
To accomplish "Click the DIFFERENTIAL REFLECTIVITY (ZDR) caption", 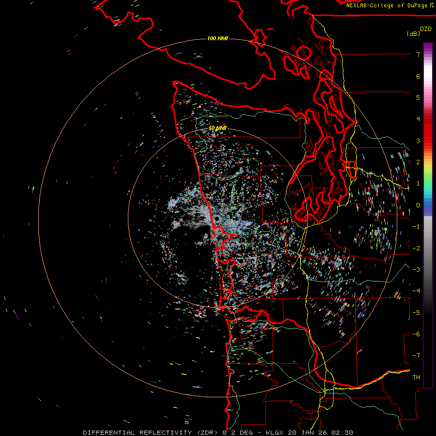I will pyautogui.click(x=151, y=433).
